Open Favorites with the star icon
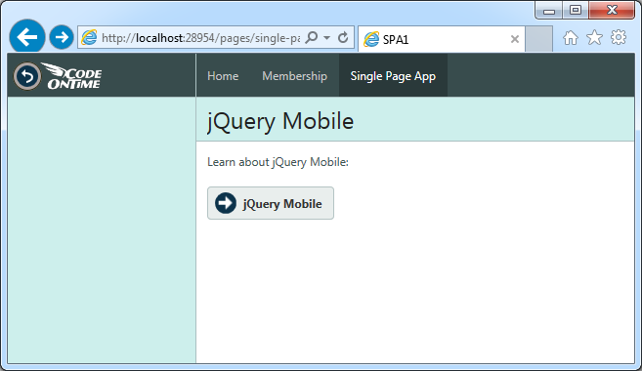This screenshot has width=642, height=371. point(594,38)
